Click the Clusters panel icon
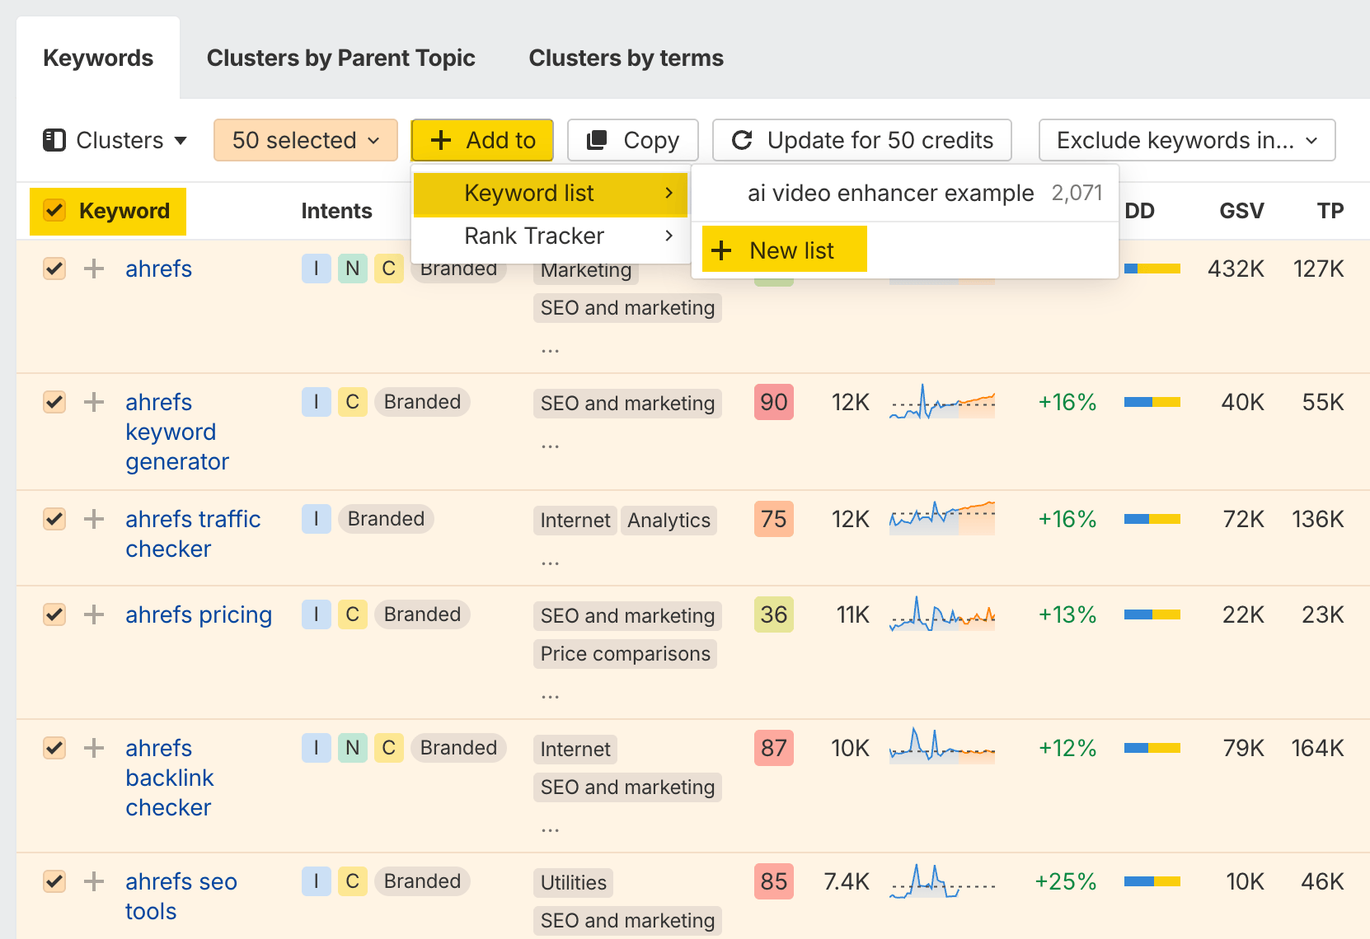This screenshot has width=1370, height=939. coord(54,140)
